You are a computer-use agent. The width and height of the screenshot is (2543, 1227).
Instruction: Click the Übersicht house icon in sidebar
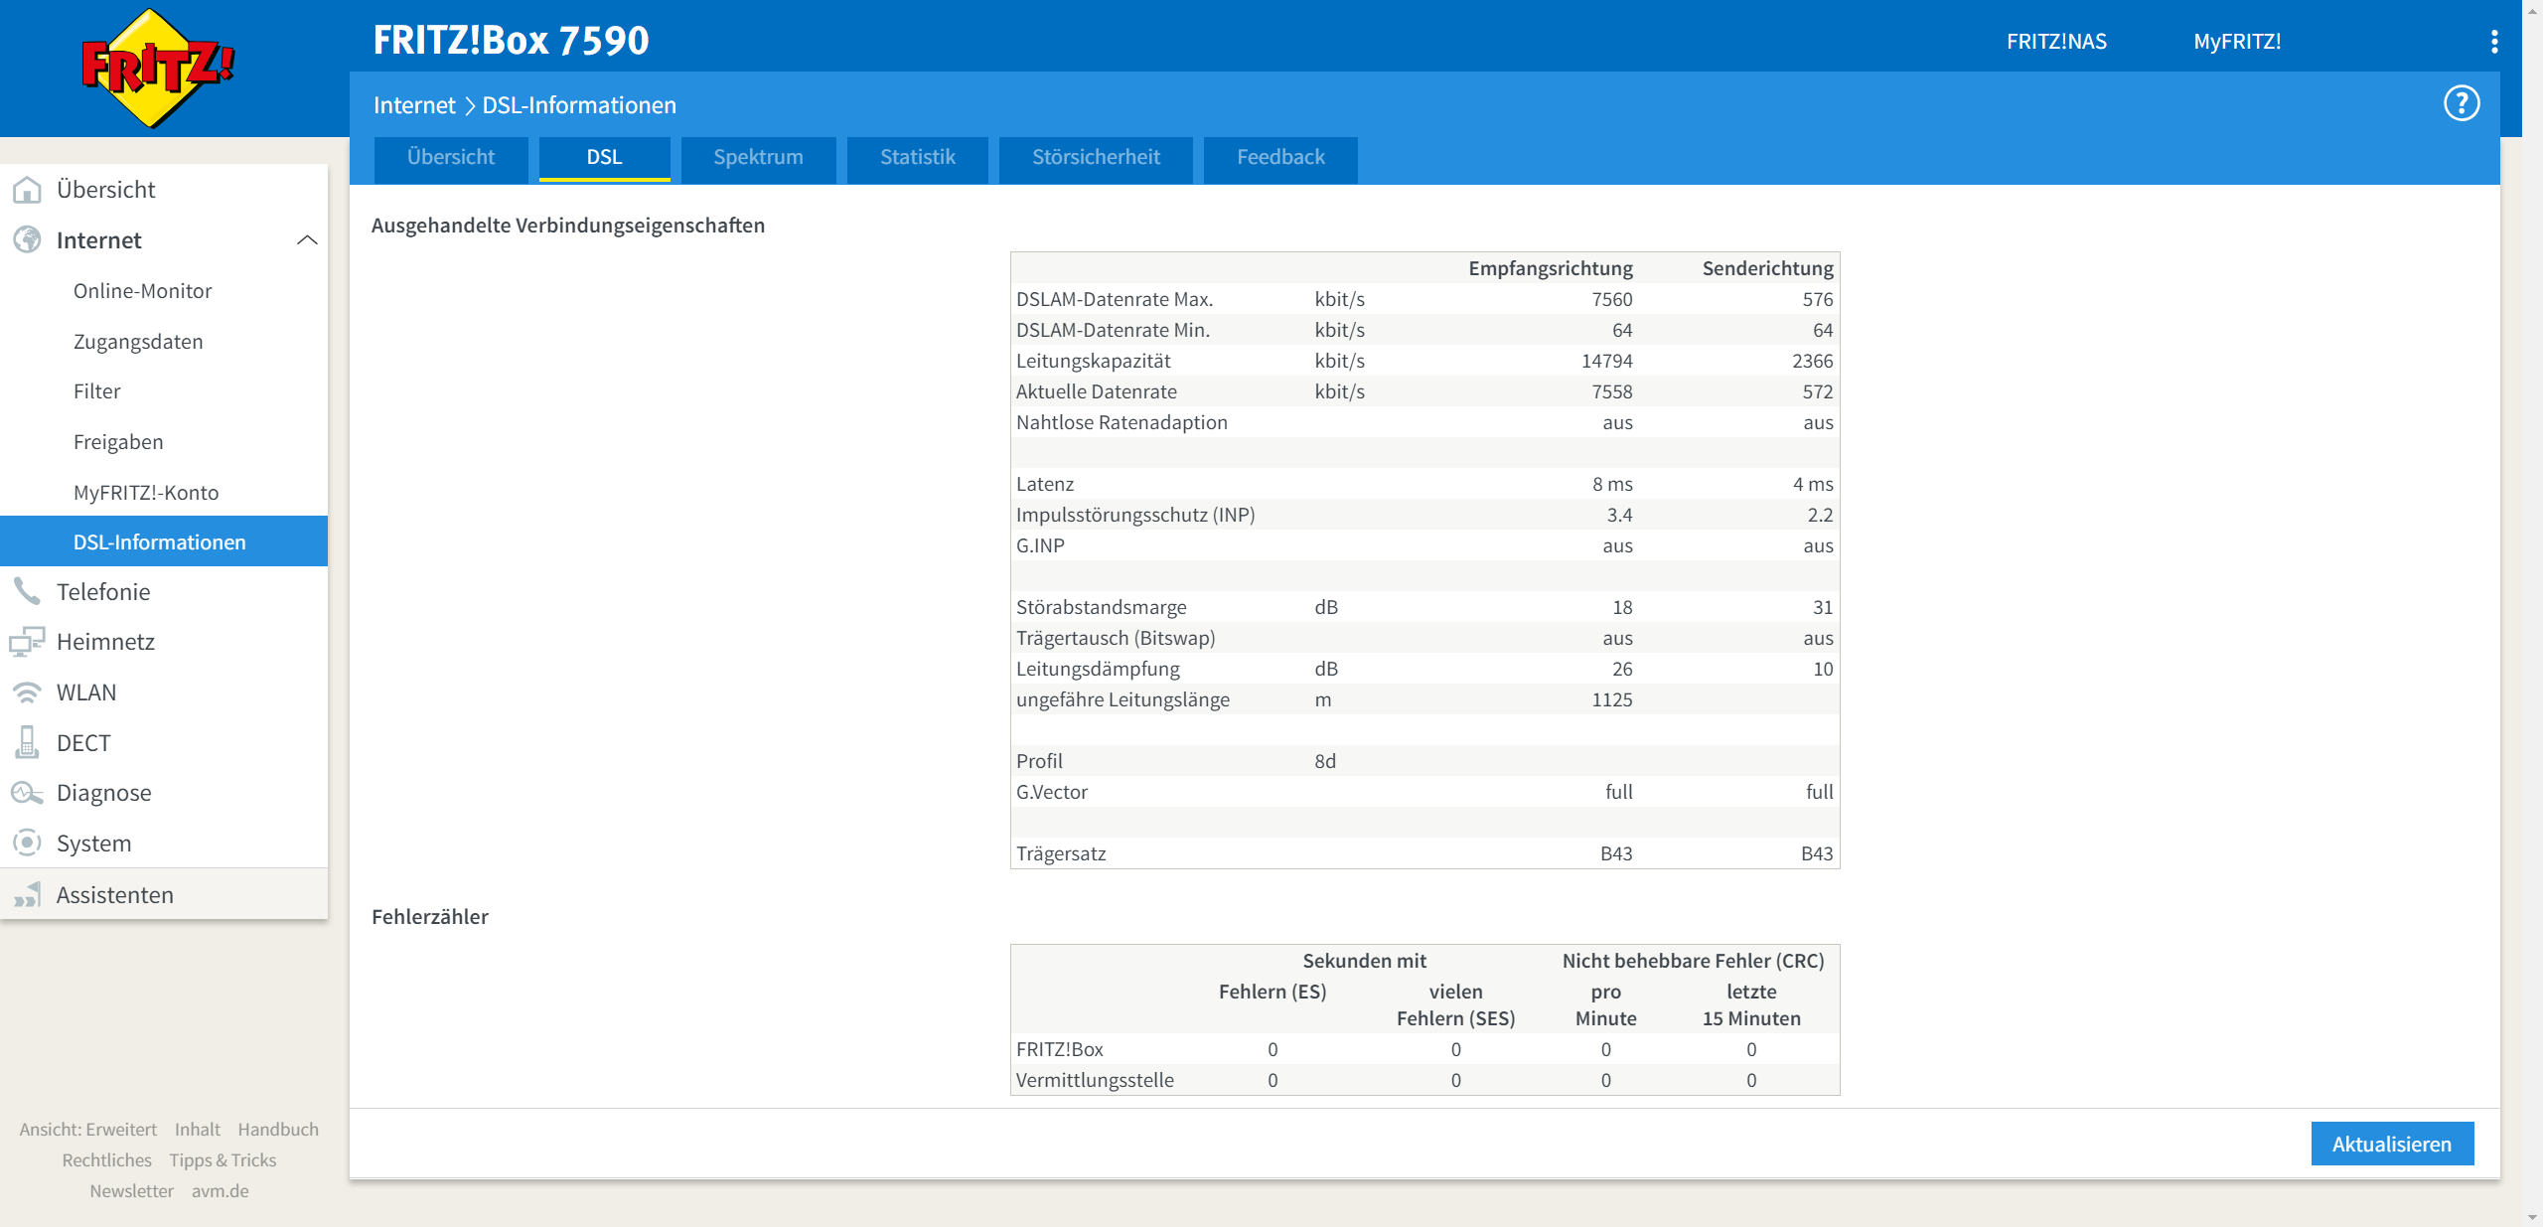pos(27,190)
